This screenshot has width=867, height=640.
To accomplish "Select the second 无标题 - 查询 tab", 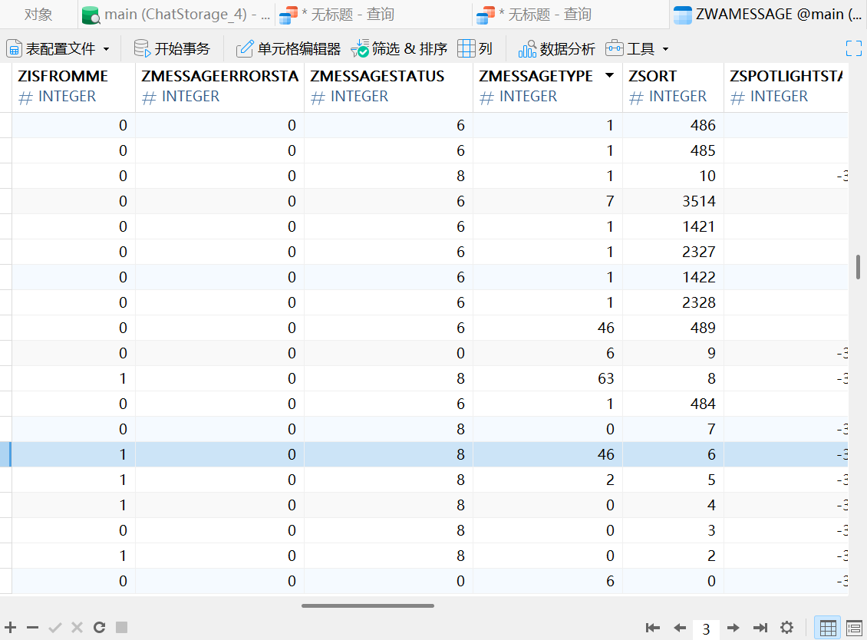I will [x=571, y=15].
